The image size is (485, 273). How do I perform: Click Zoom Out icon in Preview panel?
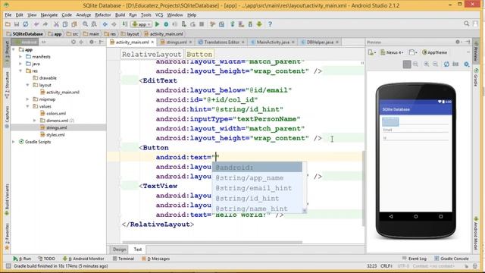click(435, 64)
